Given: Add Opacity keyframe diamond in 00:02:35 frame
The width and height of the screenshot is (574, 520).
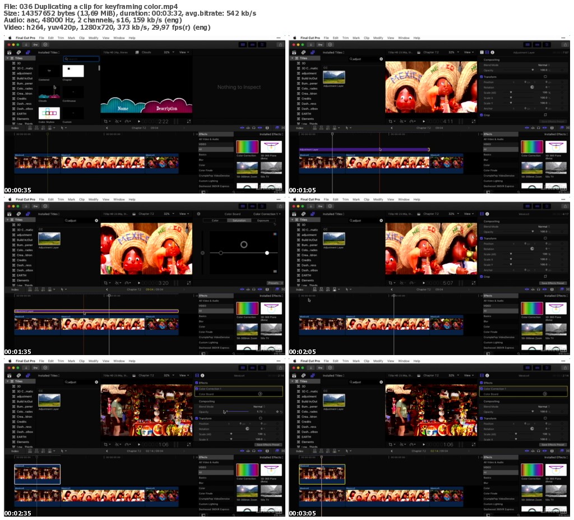Looking at the screenshot, I should click(x=277, y=412).
